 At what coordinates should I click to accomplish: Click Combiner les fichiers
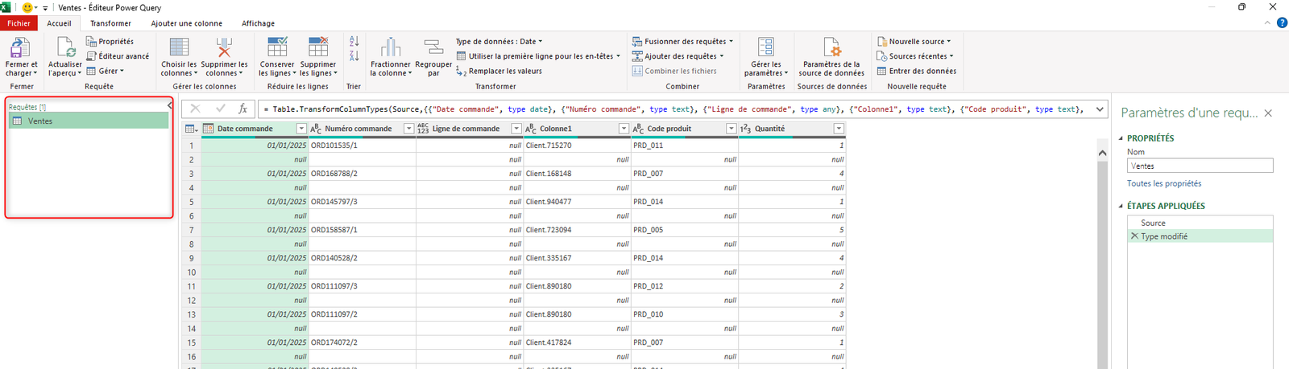pyautogui.click(x=674, y=71)
